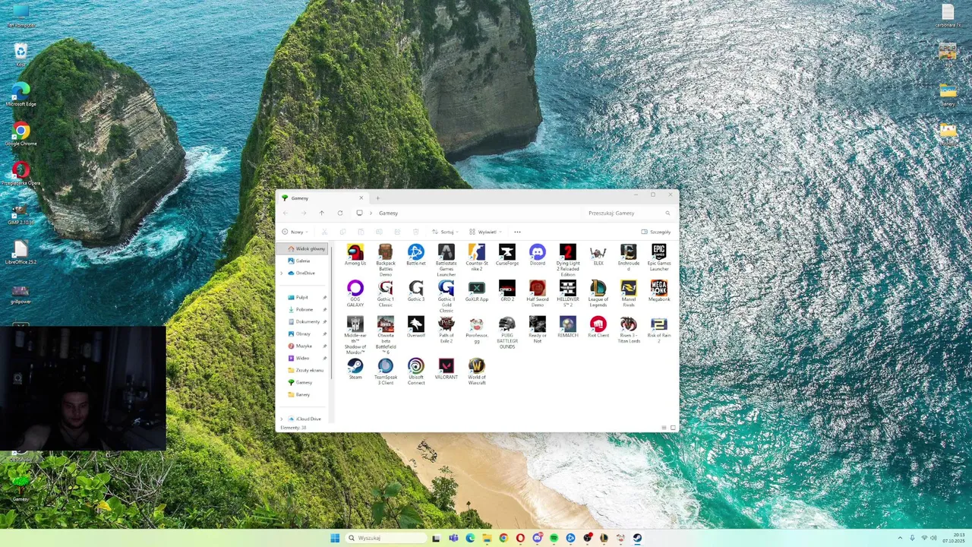The height and width of the screenshot is (547, 972).
Task: Open the Sortuj dropdown menu
Action: 445,232
